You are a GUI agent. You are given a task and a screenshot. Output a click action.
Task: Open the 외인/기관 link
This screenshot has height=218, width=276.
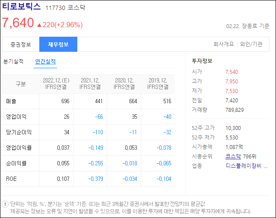coord(251,44)
